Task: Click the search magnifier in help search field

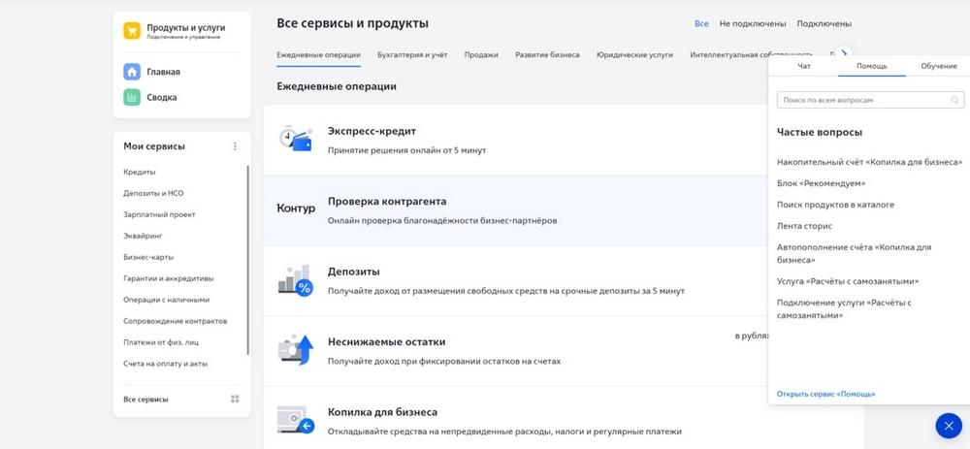Action: pyautogui.click(x=954, y=100)
